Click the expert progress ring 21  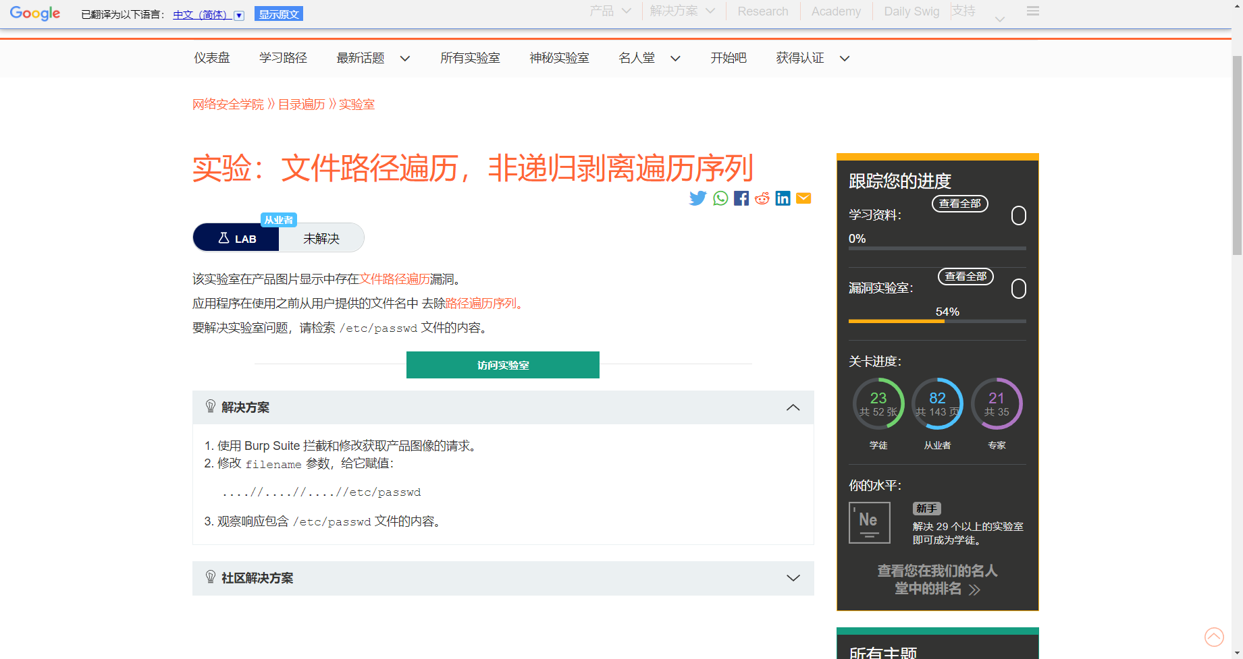997,403
